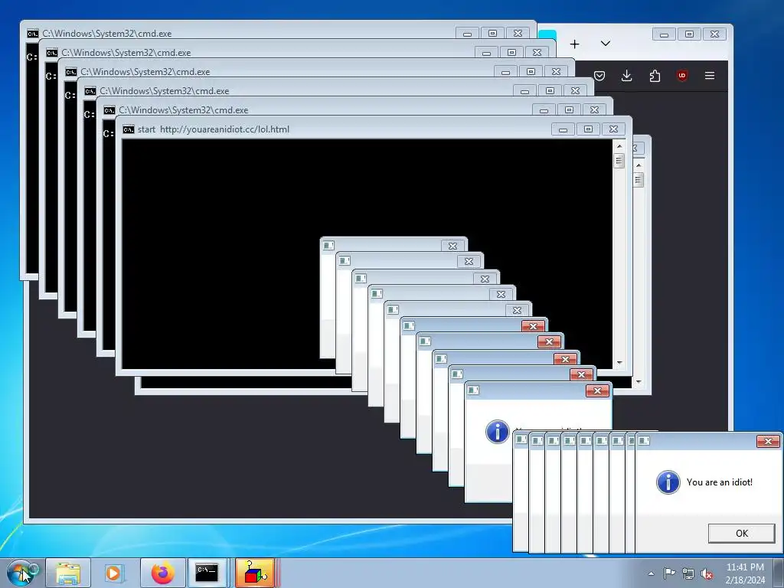Click the cmd.exe taskbar button
The height and width of the screenshot is (588, 784).
207,573
